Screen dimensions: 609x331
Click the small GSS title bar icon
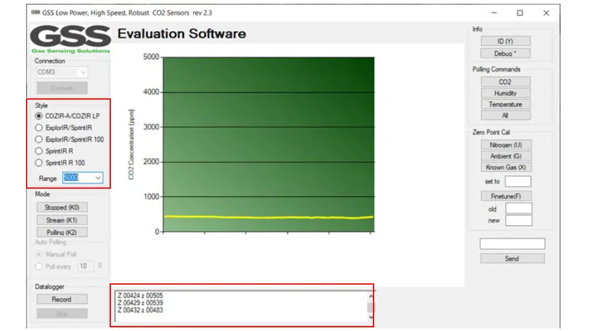point(35,12)
